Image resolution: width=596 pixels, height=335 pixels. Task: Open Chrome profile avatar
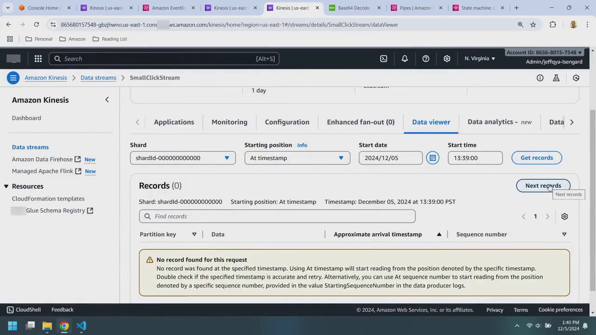[x=573, y=24]
